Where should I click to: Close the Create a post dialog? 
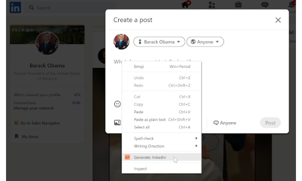[x=278, y=20]
